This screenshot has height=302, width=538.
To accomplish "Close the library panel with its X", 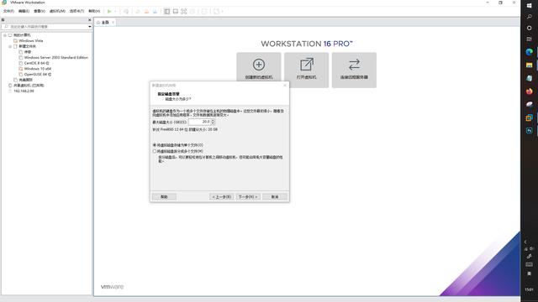I will pyautogui.click(x=90, y=20).
